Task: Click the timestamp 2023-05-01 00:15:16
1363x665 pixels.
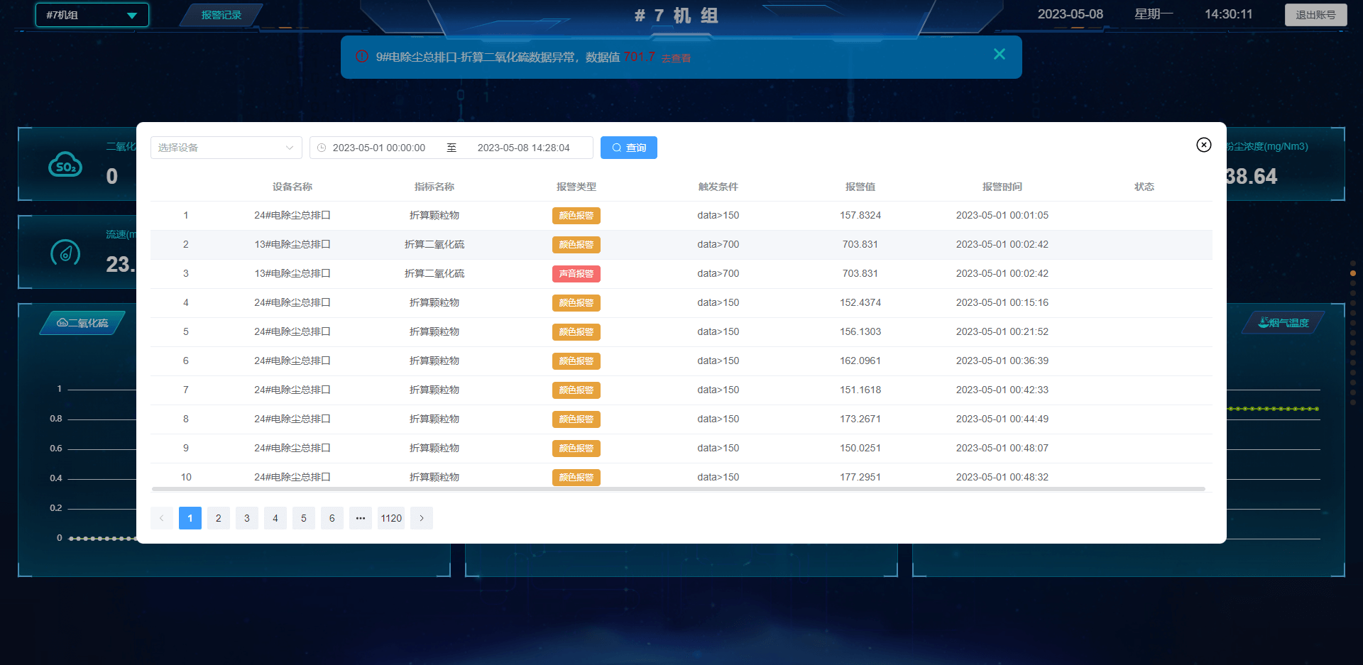Action: pos(1002,302)
